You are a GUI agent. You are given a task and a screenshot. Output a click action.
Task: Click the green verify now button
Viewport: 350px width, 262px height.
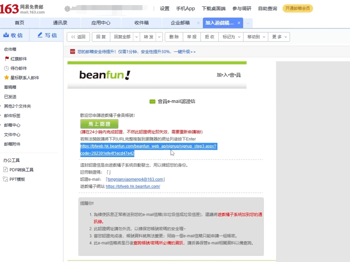[x=99, y=124]
